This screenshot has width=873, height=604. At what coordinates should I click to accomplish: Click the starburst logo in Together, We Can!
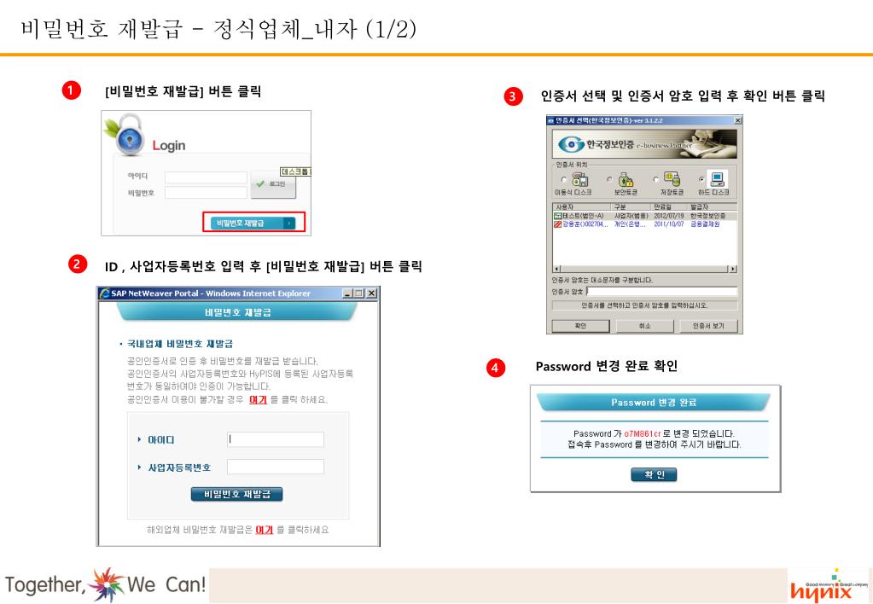(x=107, y=584)
